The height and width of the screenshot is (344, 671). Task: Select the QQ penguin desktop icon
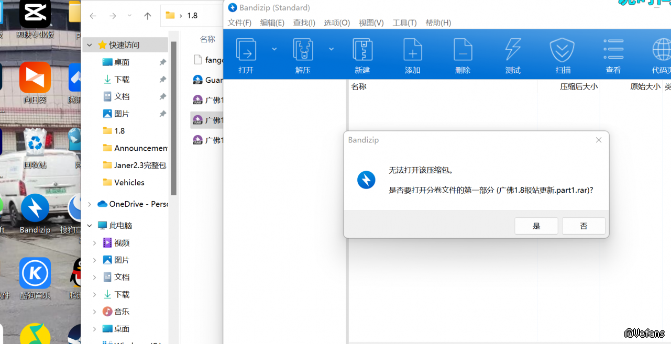(76, 273)
